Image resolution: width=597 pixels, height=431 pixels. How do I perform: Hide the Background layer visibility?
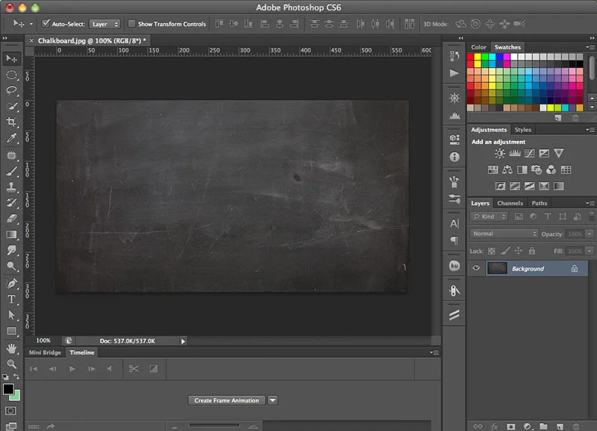point(477,268)
